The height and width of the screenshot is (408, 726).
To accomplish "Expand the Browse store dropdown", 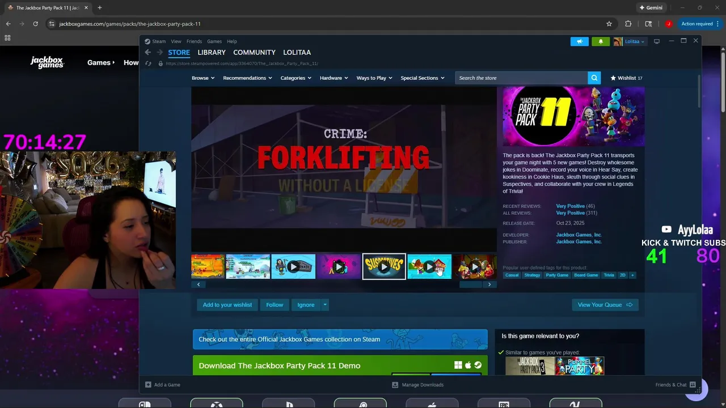I will point(203,78).
